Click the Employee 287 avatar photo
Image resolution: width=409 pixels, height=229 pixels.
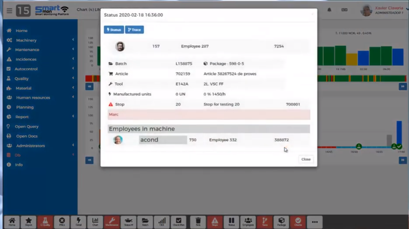coord(120,46)
